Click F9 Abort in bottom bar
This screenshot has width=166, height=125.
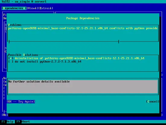23,122
